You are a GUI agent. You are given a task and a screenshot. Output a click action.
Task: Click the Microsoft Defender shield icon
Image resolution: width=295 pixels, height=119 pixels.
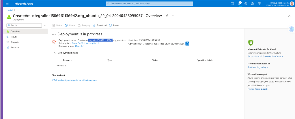coord(251,43)
